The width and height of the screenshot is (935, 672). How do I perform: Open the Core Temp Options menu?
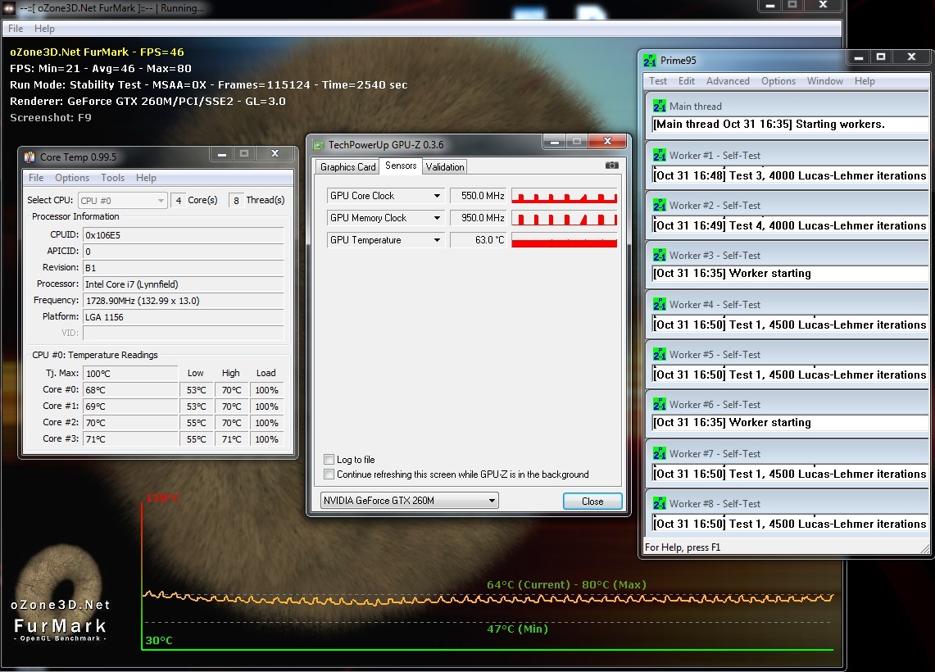pyautogui.click(x=72, y=178)
